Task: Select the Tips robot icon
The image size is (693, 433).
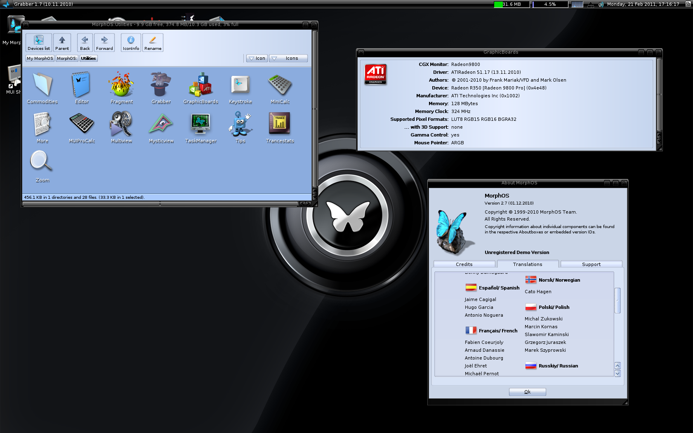Action: [x=240, y=127]
